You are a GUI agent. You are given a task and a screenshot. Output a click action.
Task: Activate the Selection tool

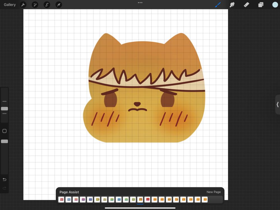click(x=47, y=5)
